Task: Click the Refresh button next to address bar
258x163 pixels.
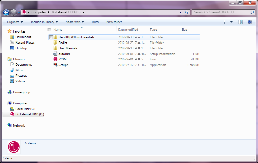Action: (x=187, y=12)
